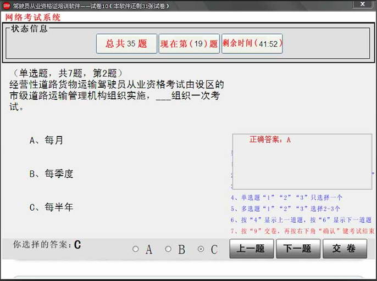Click the 剩余时间 countdown button
The image size is (377, 281).
(x=252, y=43)
